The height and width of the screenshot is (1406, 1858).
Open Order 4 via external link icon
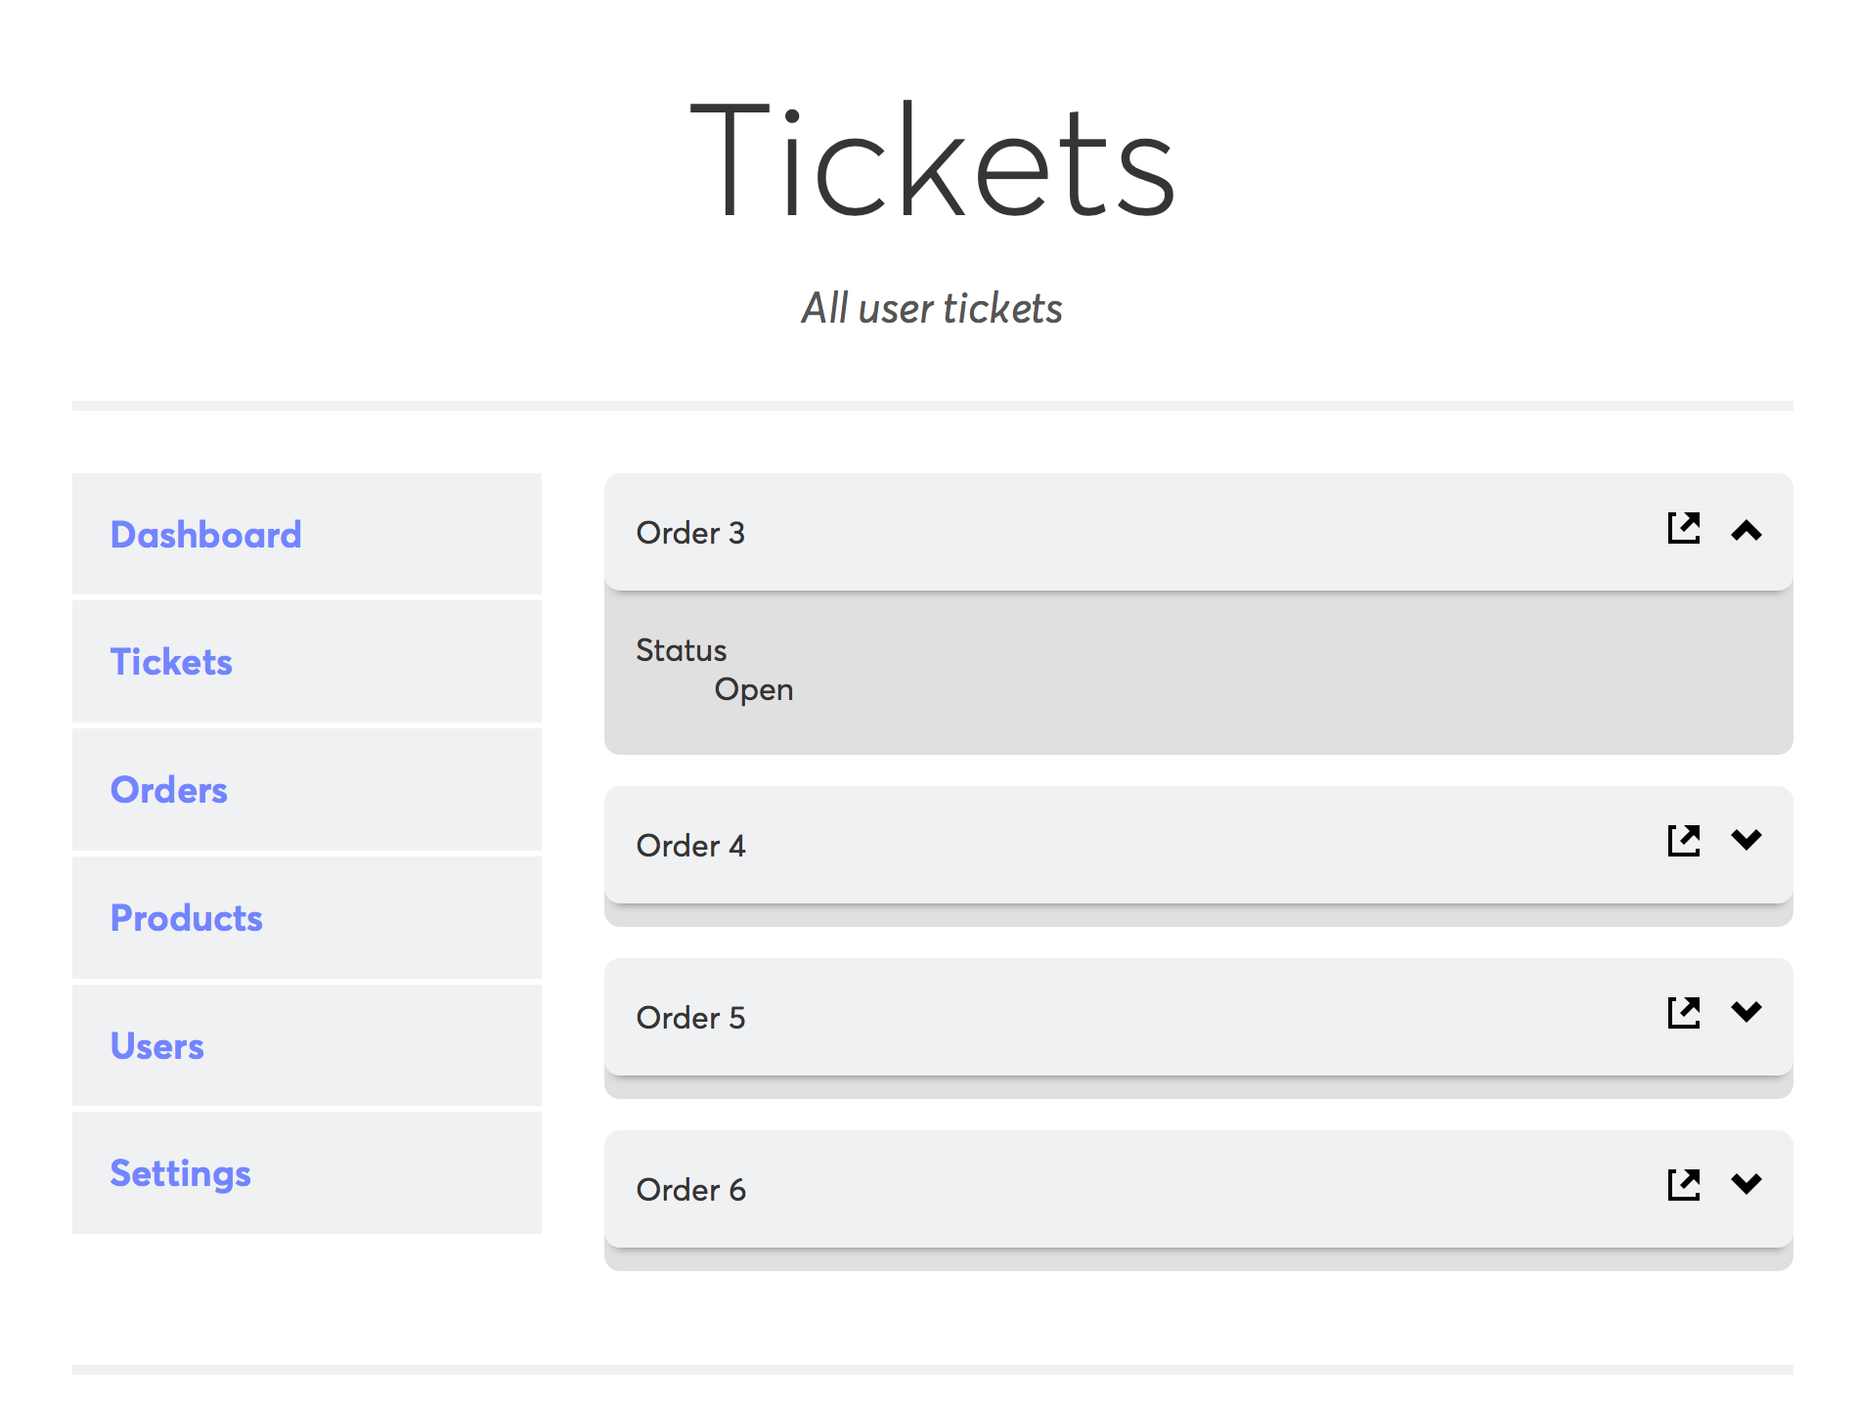(1683, 840)
